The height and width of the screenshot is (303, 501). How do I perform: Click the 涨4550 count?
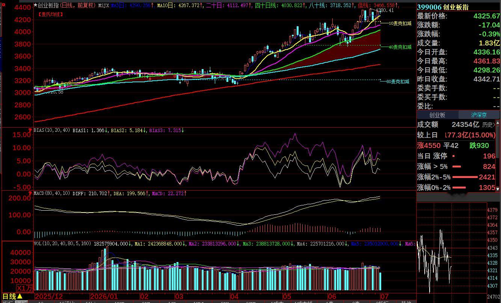click(x=429, y=145)
